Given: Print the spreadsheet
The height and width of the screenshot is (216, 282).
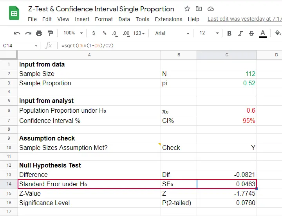Looking at the screenshot, I should coord(39,33).
